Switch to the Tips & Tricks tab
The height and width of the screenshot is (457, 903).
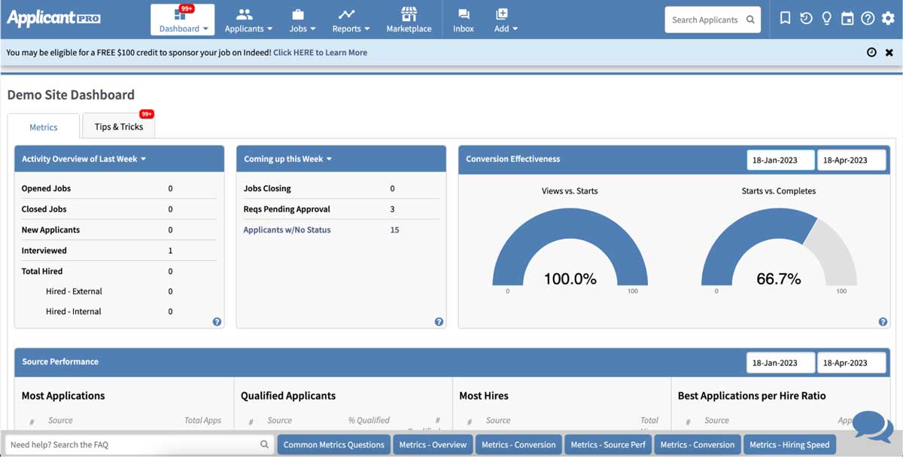[117, 126]
